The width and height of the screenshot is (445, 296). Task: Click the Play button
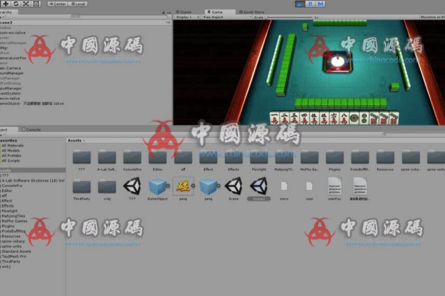[300, 4]
